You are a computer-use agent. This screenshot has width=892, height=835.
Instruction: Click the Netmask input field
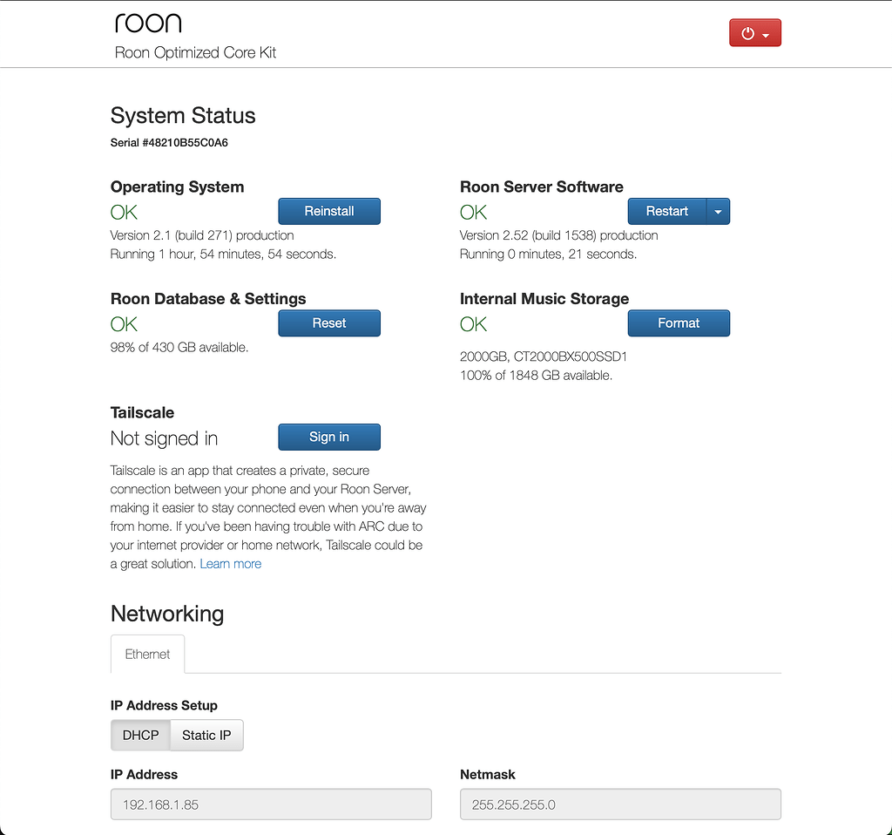(619, 804)
